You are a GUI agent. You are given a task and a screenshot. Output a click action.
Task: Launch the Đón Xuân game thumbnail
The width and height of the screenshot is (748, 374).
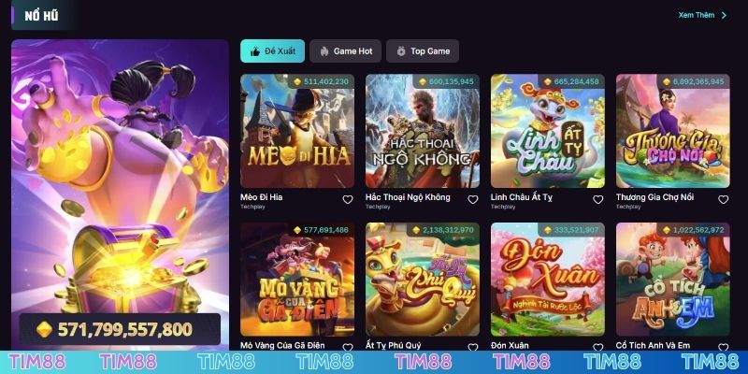548,279
